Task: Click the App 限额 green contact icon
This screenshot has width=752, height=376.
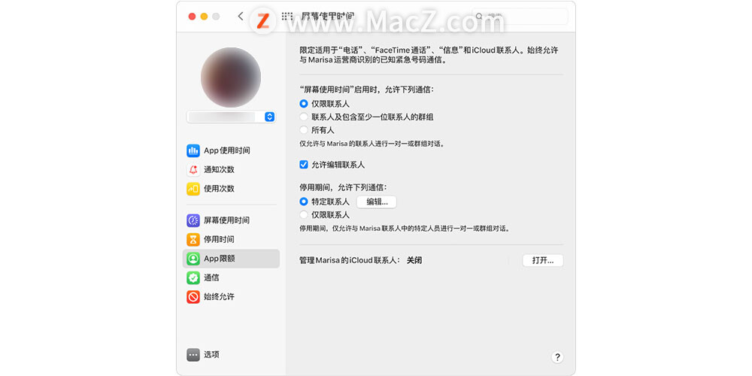Action: 193,259
